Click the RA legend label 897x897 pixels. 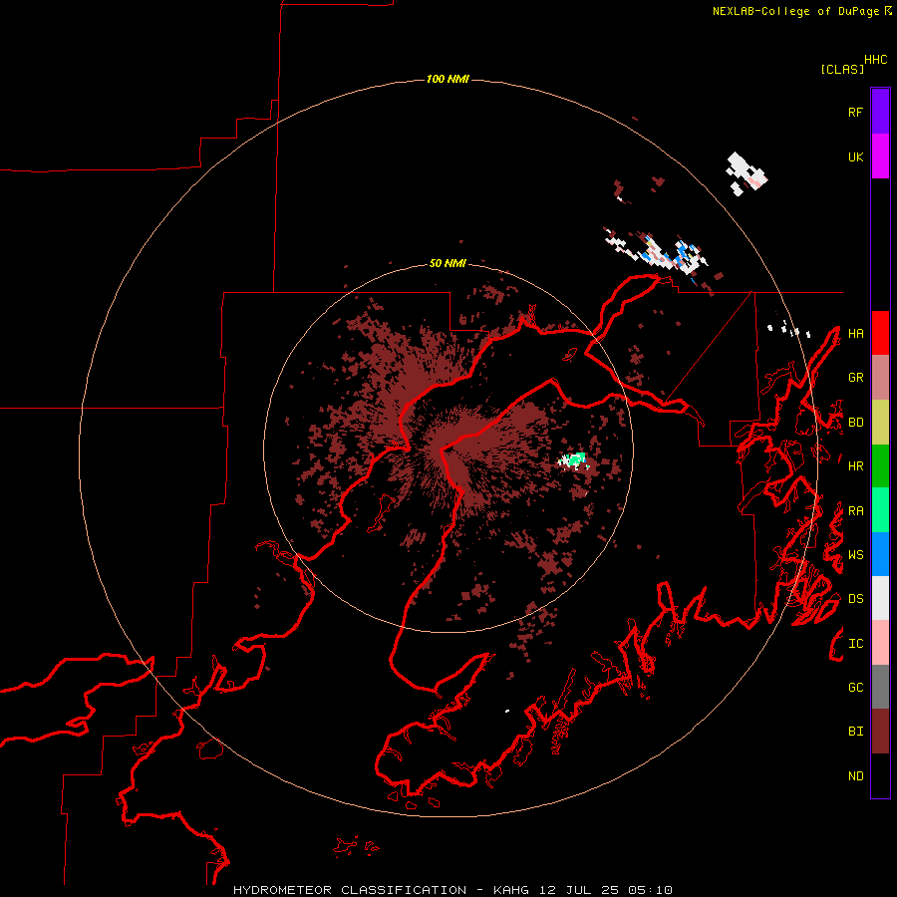855,511
